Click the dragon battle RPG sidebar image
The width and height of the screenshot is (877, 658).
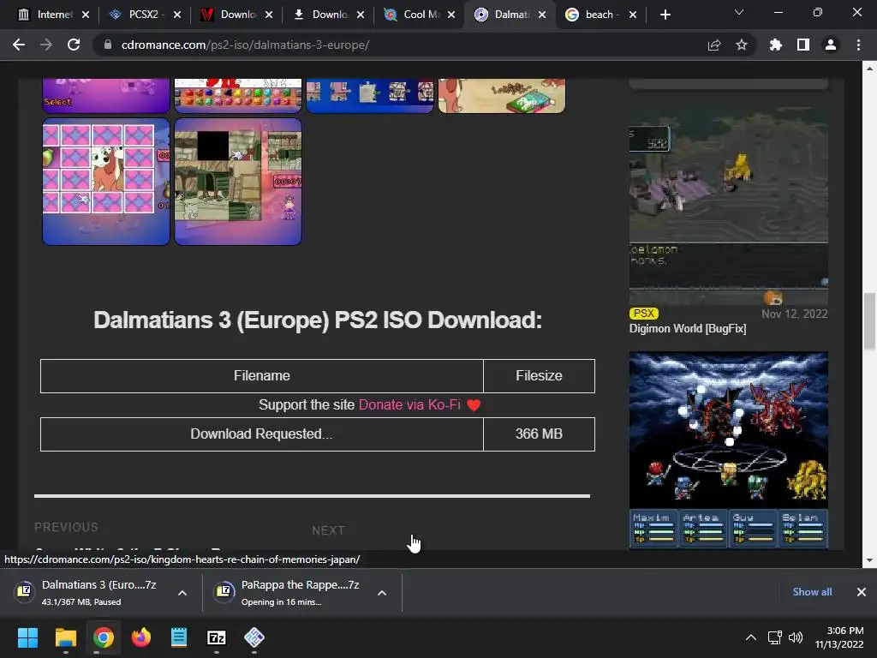click(728, 449)
